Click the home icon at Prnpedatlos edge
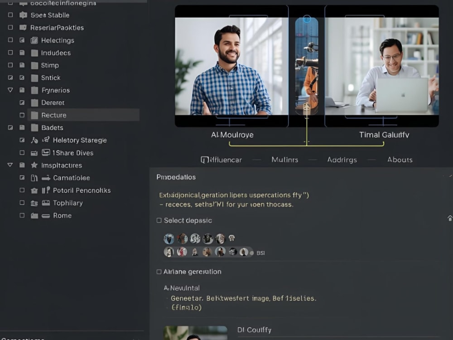 tap(450, 218)
